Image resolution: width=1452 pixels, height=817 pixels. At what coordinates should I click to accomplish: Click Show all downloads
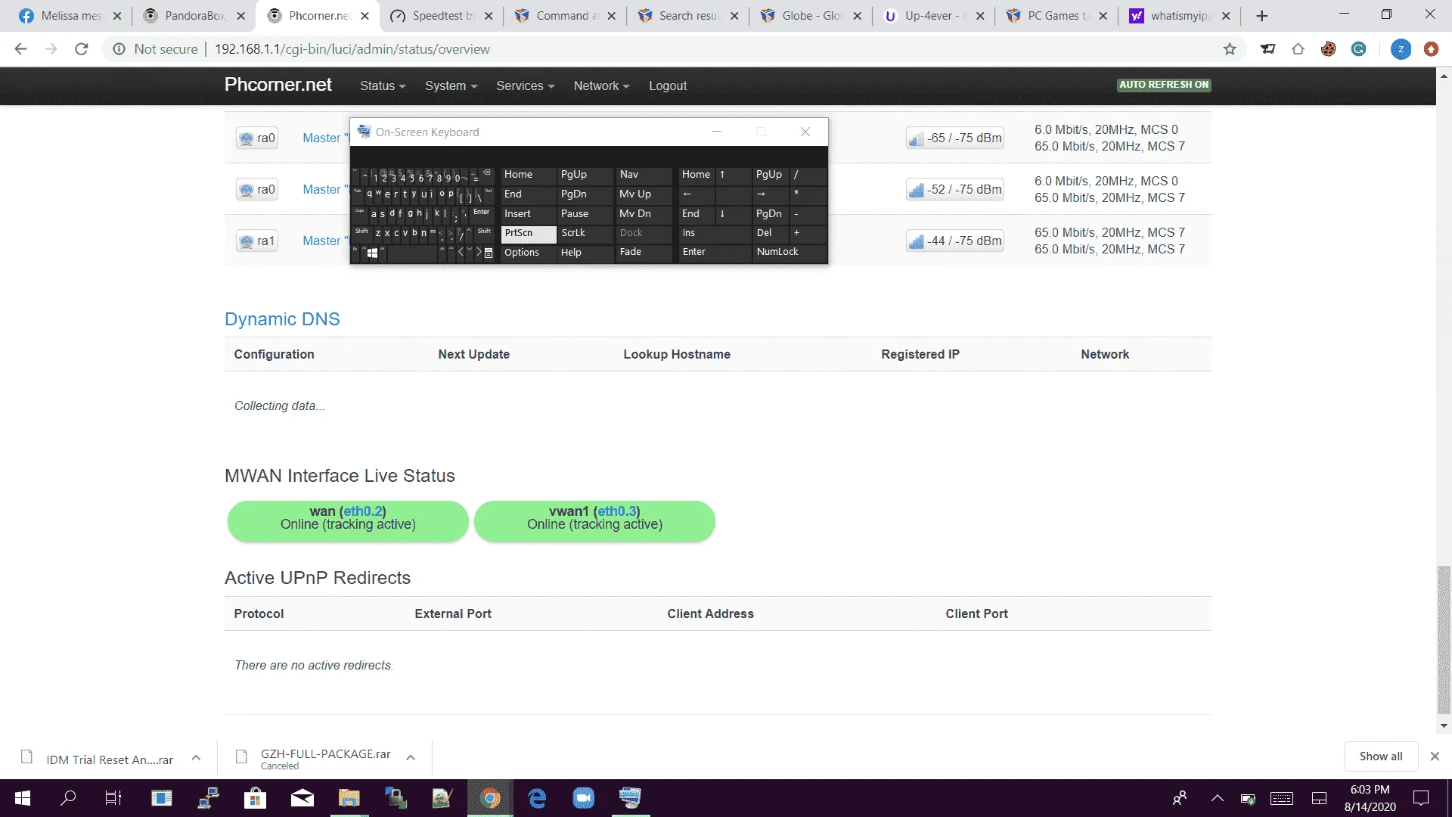coord(1381,756)
